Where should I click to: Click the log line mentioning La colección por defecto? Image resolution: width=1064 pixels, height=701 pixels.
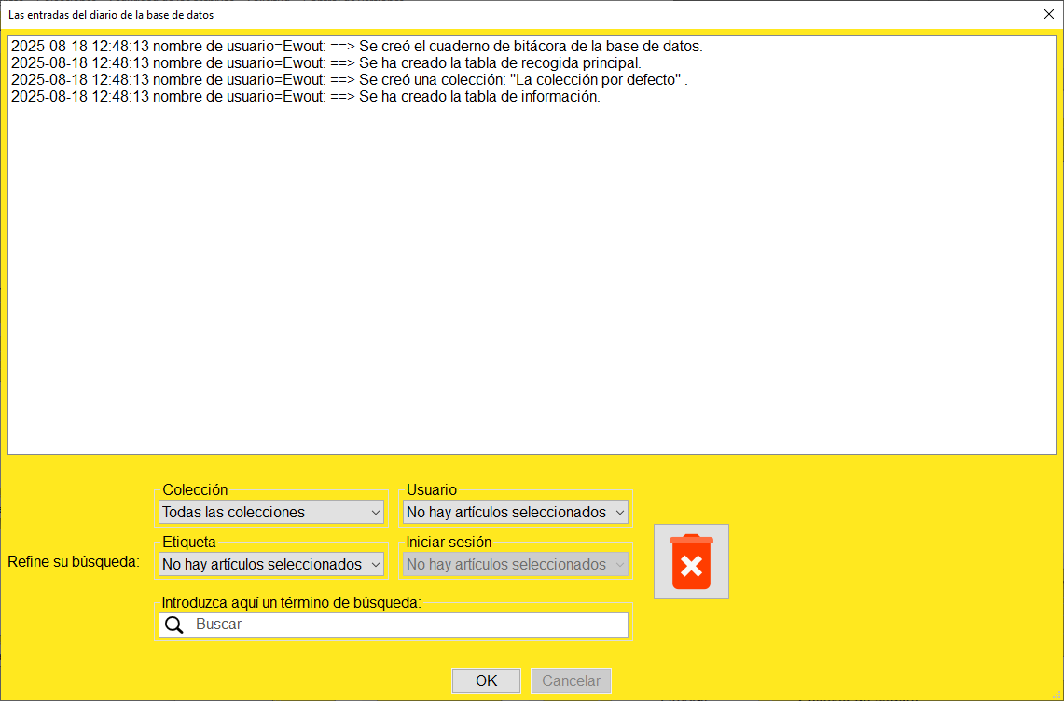click(x=349, y=80)
